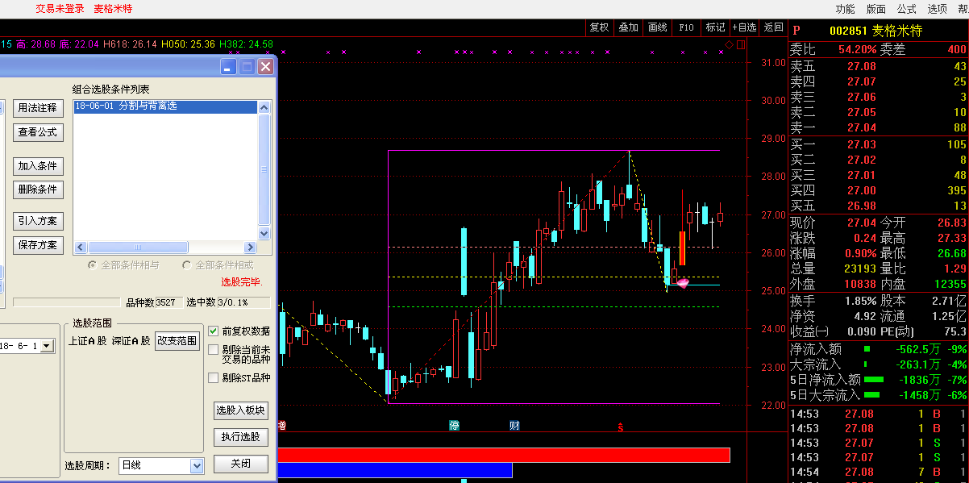Click the 叠加 toolbar item
The width and height of the screenshot is (969, 483).
[628, 27]
